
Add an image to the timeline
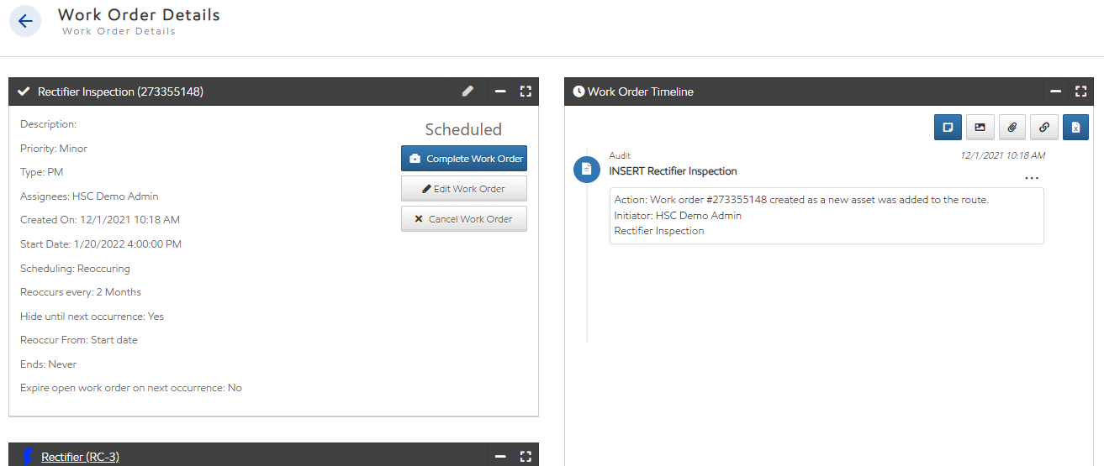(980, 128)
